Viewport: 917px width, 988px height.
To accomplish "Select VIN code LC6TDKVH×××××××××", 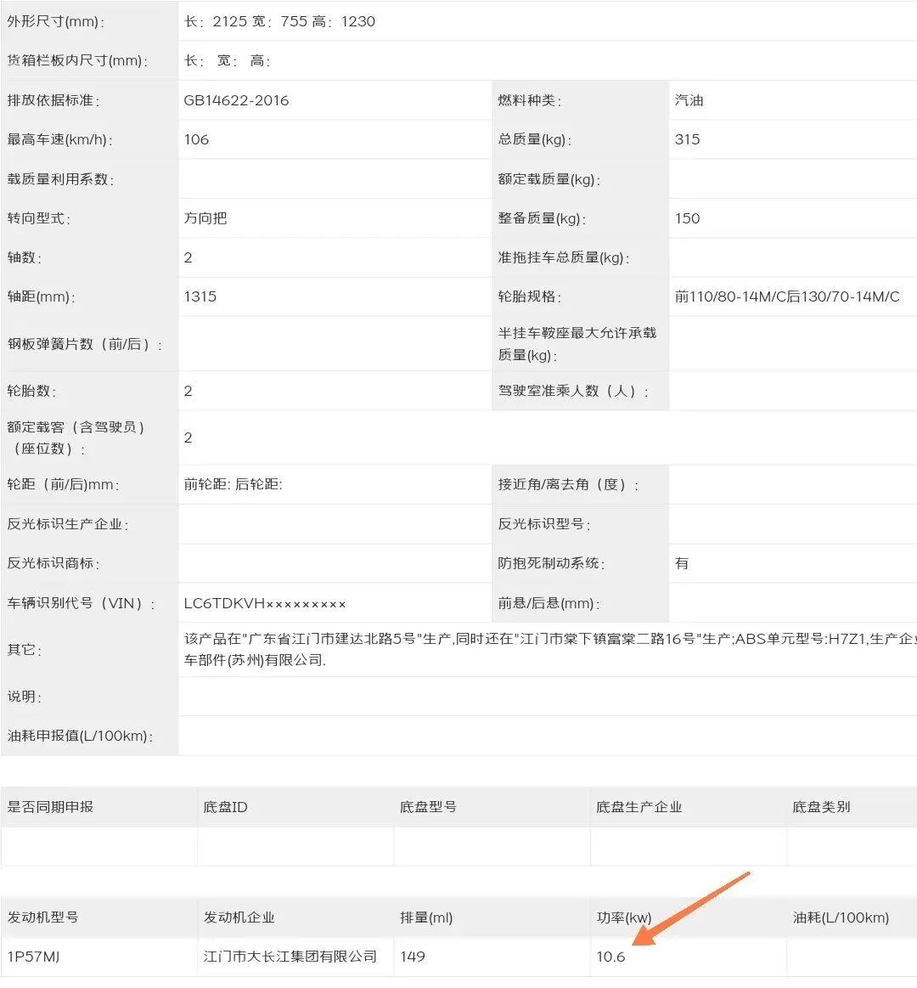I will pos(265,604).
